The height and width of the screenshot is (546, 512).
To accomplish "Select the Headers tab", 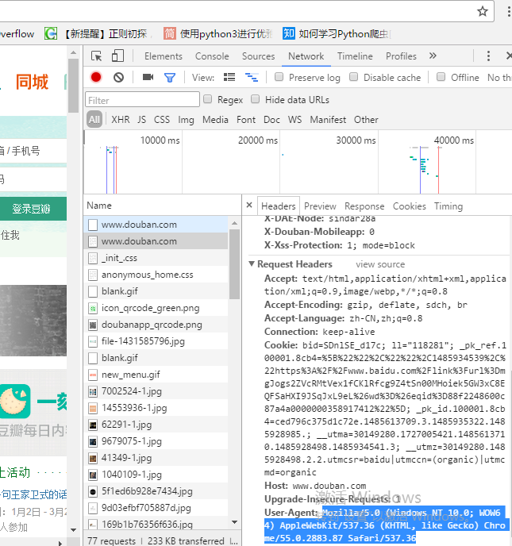I will pos(279,206).
